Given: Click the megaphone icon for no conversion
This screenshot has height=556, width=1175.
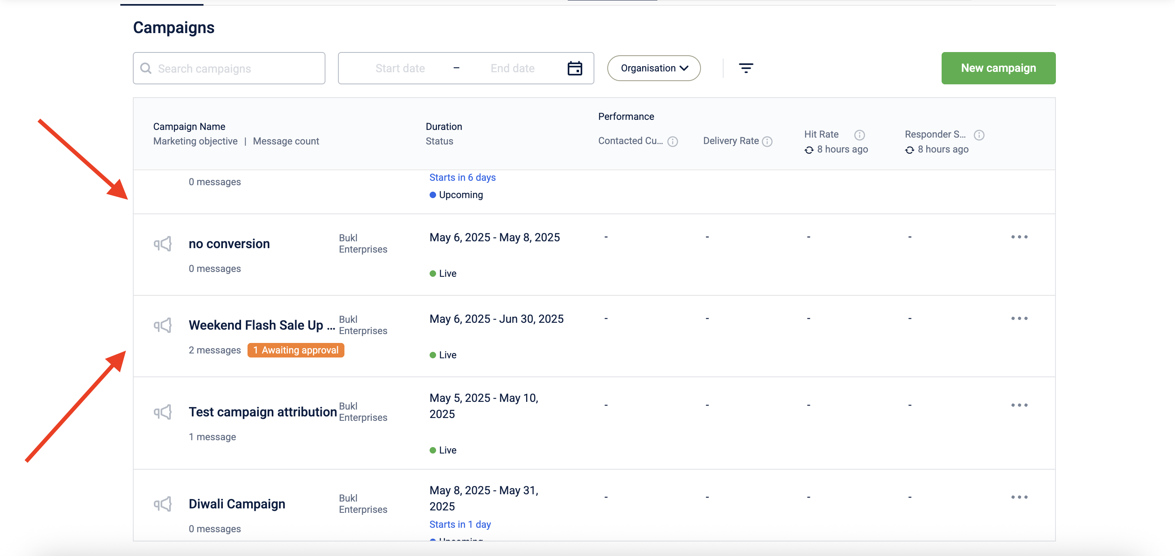Looking at the screenshot, I should (x=163, y=244).
